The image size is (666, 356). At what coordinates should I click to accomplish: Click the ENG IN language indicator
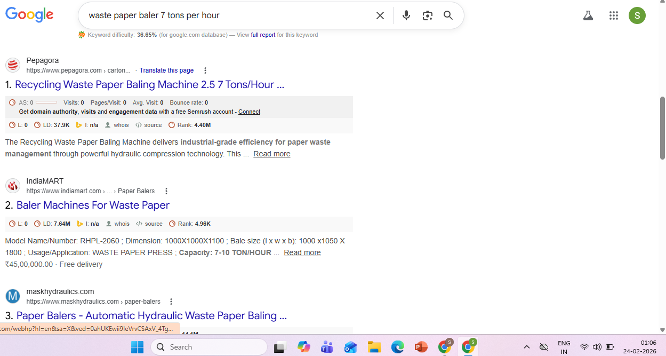(564, 347)
